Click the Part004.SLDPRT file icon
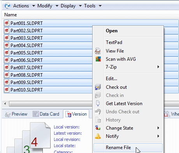 click(x=7, y=46)
